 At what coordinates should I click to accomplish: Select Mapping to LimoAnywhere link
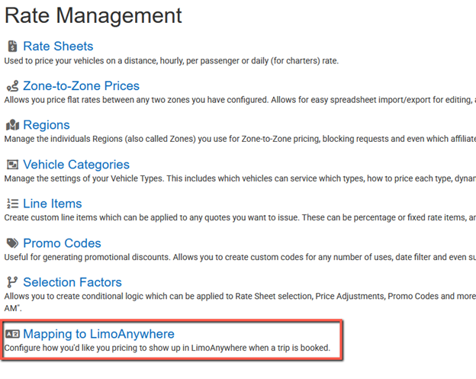click(98, 334)
